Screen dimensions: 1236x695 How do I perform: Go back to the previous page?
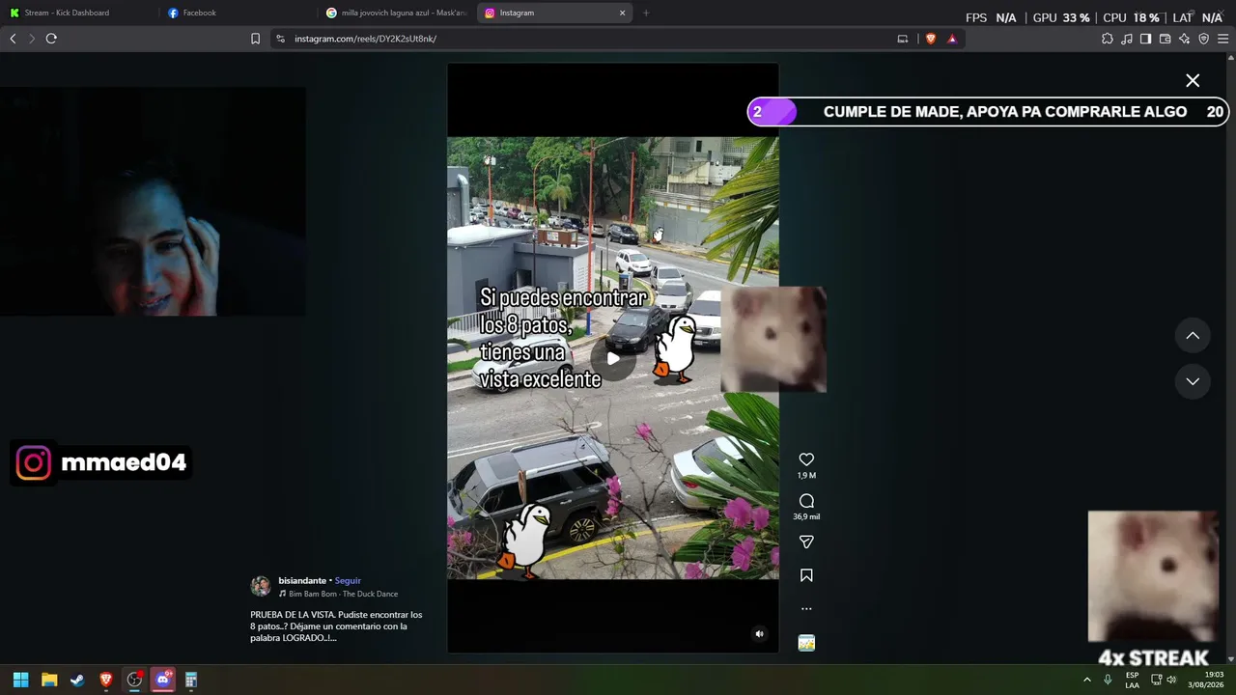(x=13, y=39)
